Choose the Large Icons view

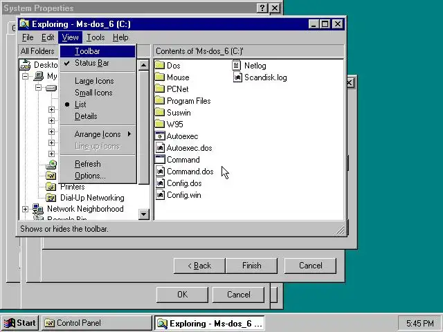click(x=98, y=81)
